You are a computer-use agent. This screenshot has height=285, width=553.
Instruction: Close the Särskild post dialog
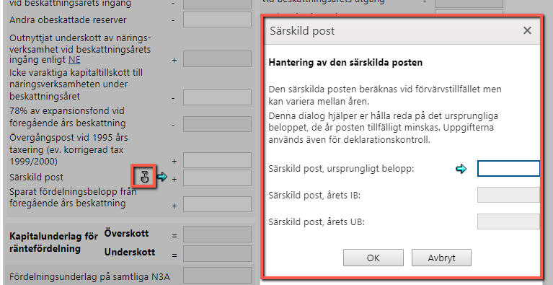click(x=527, y=31)
